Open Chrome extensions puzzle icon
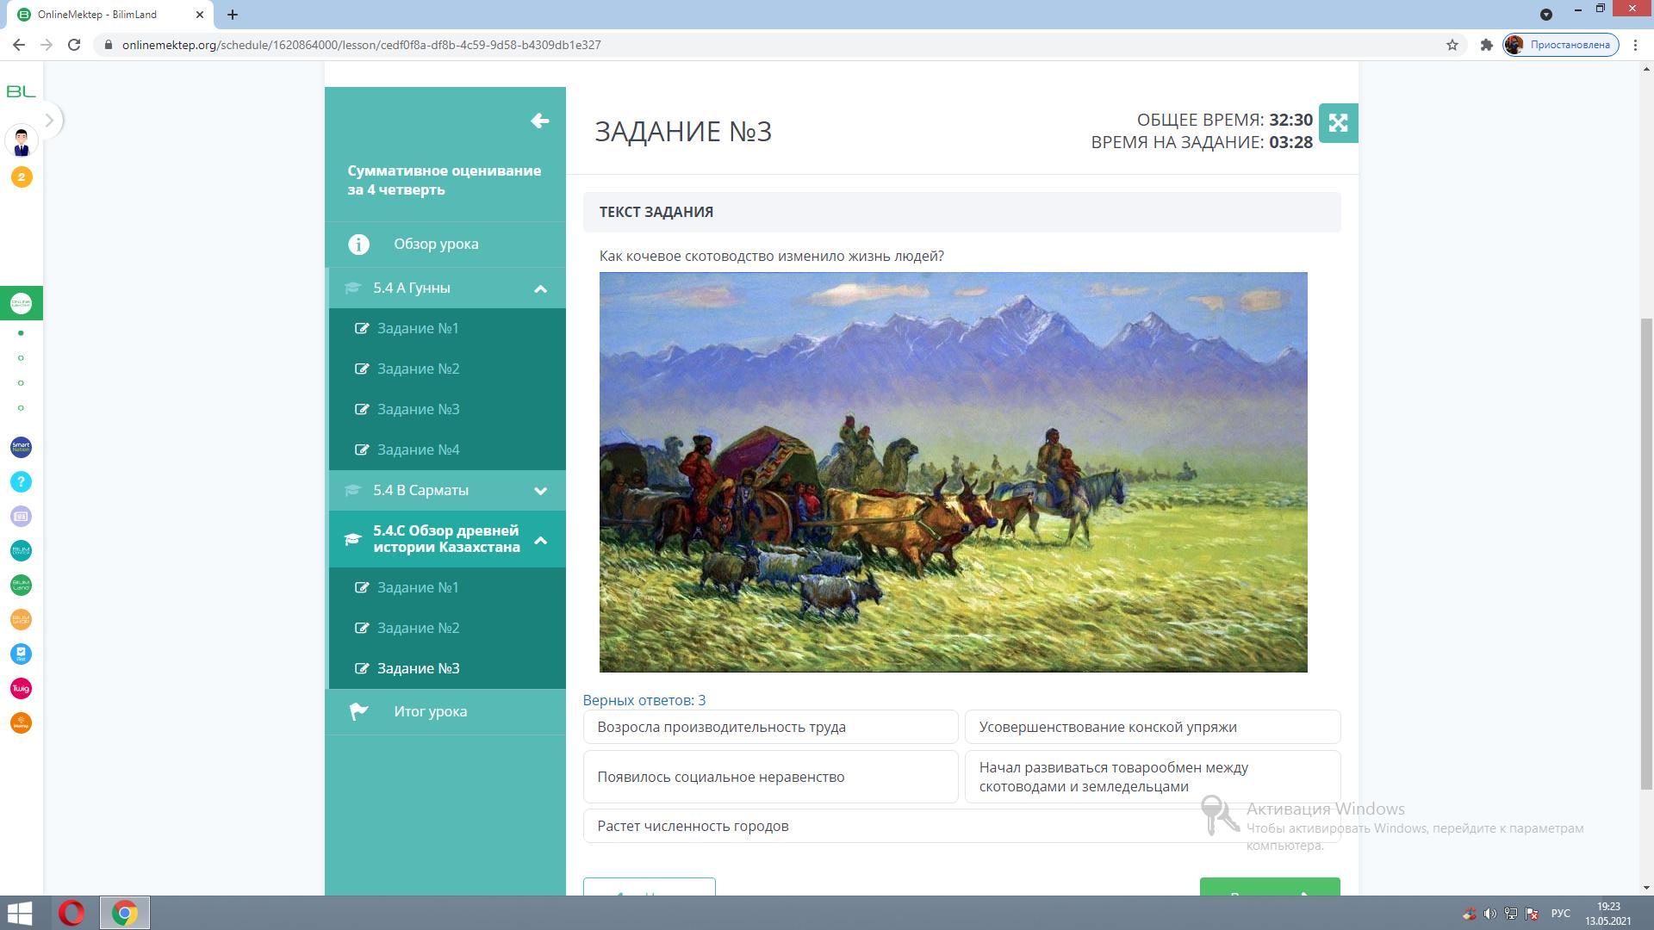Image resolution: width=1654 pixels, height=930 pixels. click(1486, 45)
